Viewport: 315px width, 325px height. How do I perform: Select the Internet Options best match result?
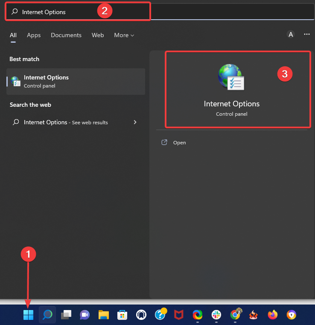(76, 81)
